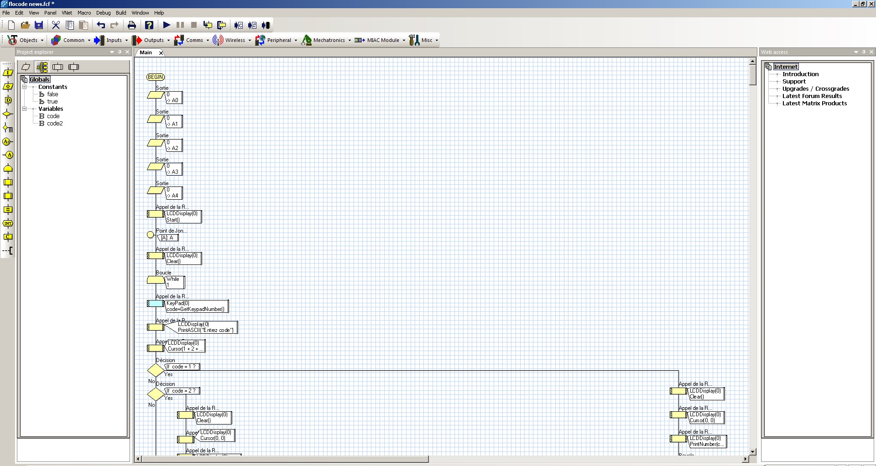Open the Latest Forum Results link

coord(812,96)
